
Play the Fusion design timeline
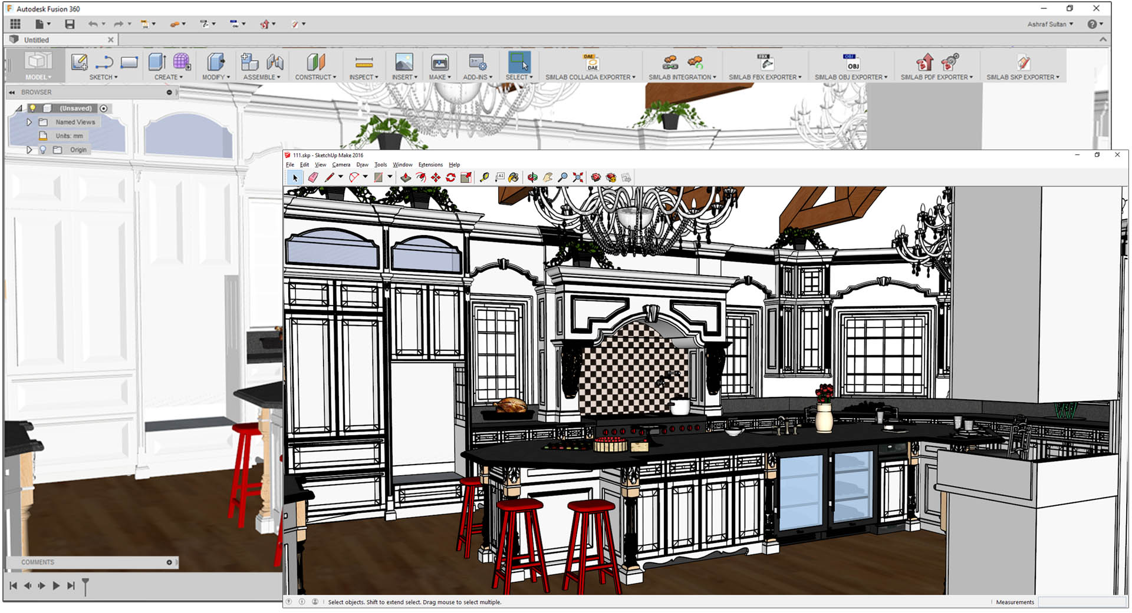tap(56, 586)
